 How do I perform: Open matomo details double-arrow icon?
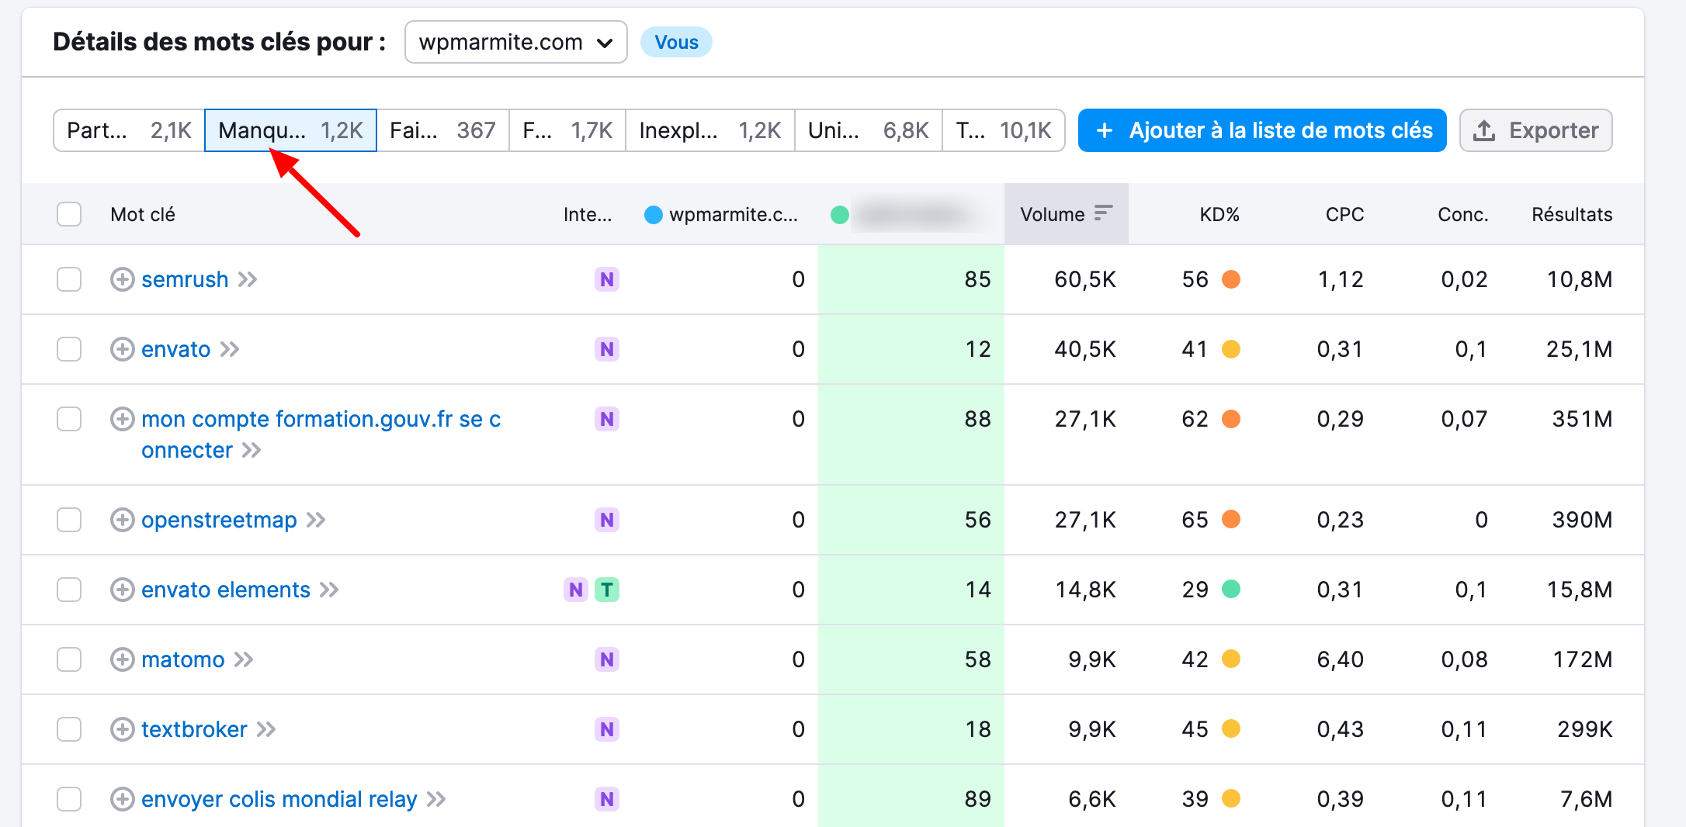[x=244, y=659]
